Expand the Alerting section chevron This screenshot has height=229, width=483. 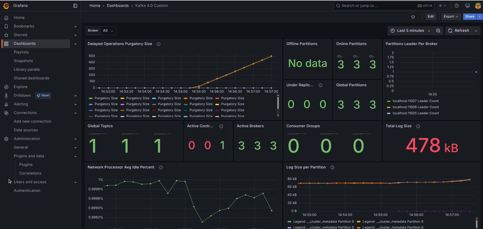click(x=75, y=104)
